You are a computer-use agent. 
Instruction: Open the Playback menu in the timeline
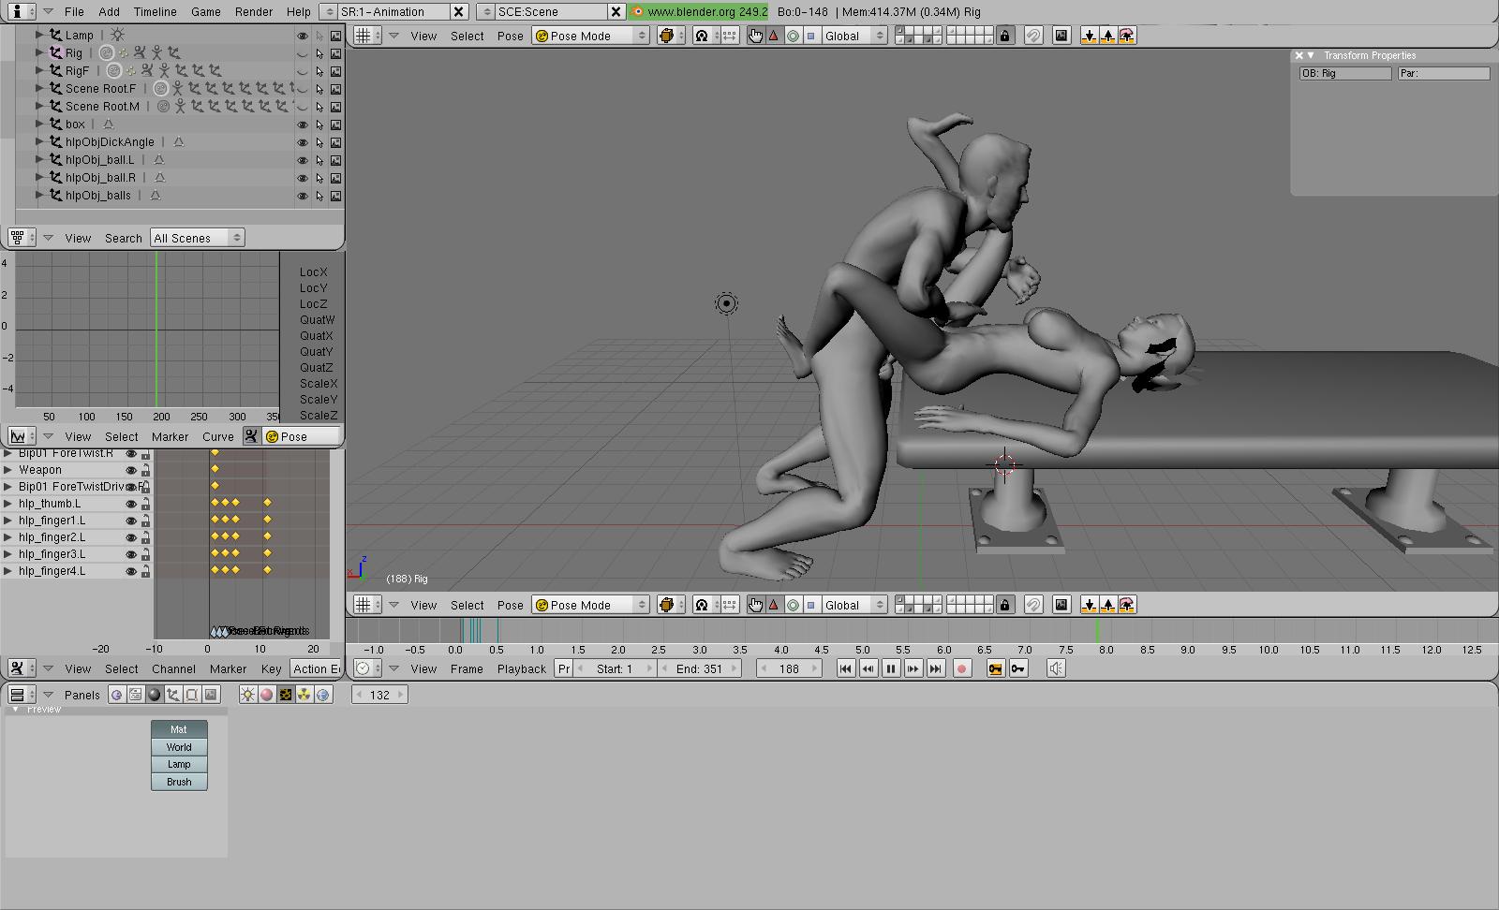pyautogui.click(x=521, y=668)
